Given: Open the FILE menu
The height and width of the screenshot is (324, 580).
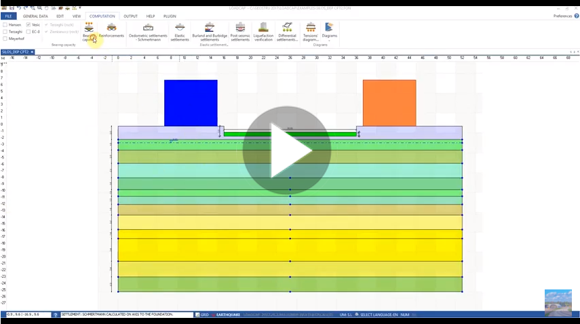Looking at the screenshot, I should point(8,16).
